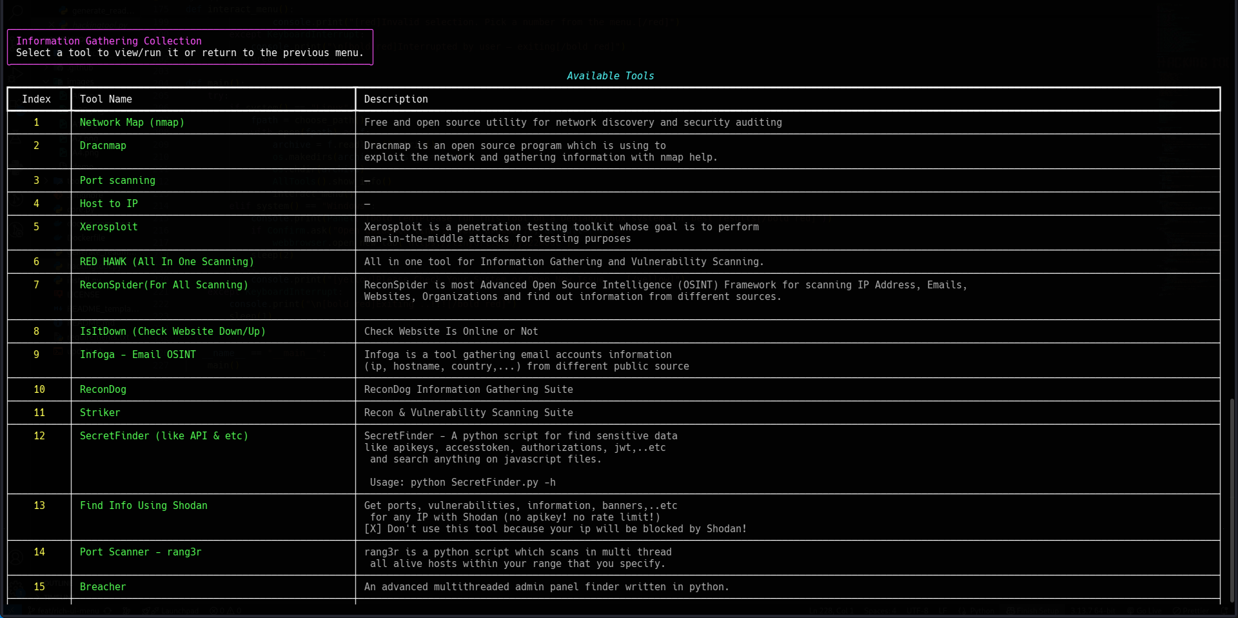1238x618 pixels.
Task: Click the "rang3r is a python script" description
Action: [x=518, y=558]
